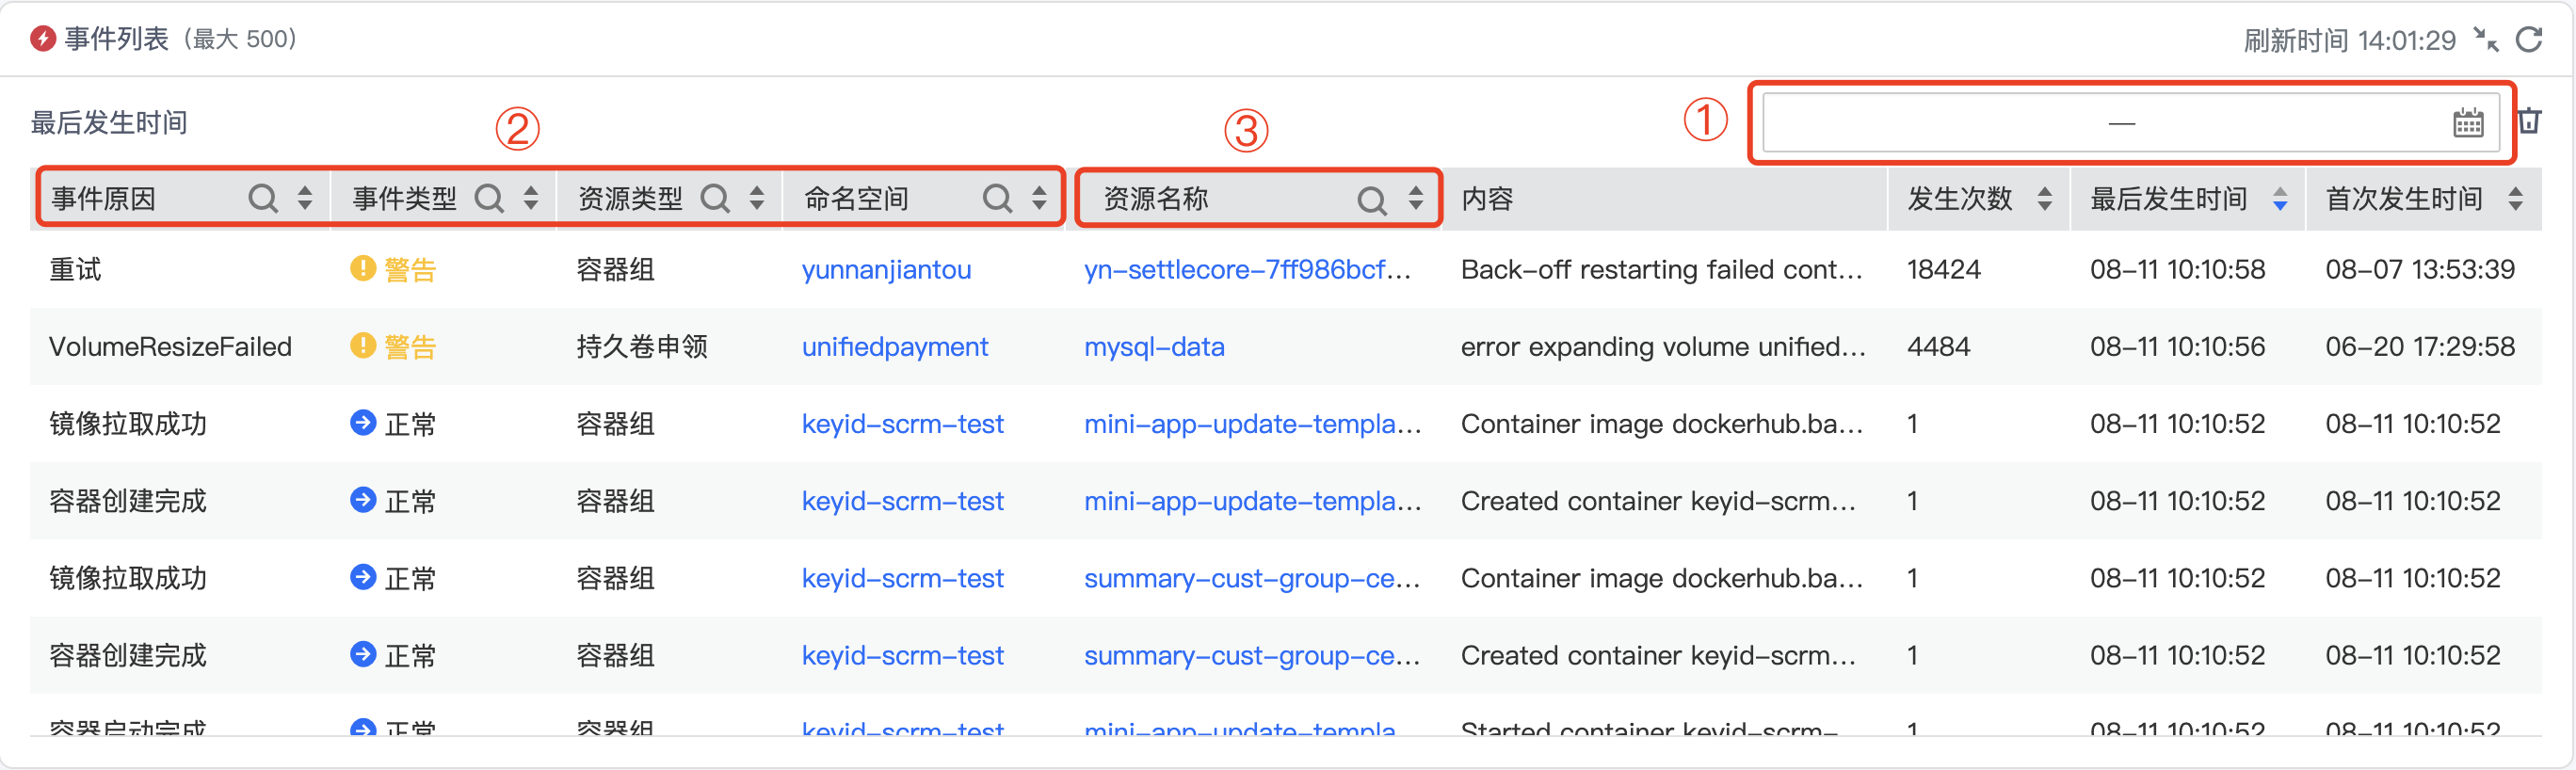Open the calendar icon in date range field

[2468, 123]
